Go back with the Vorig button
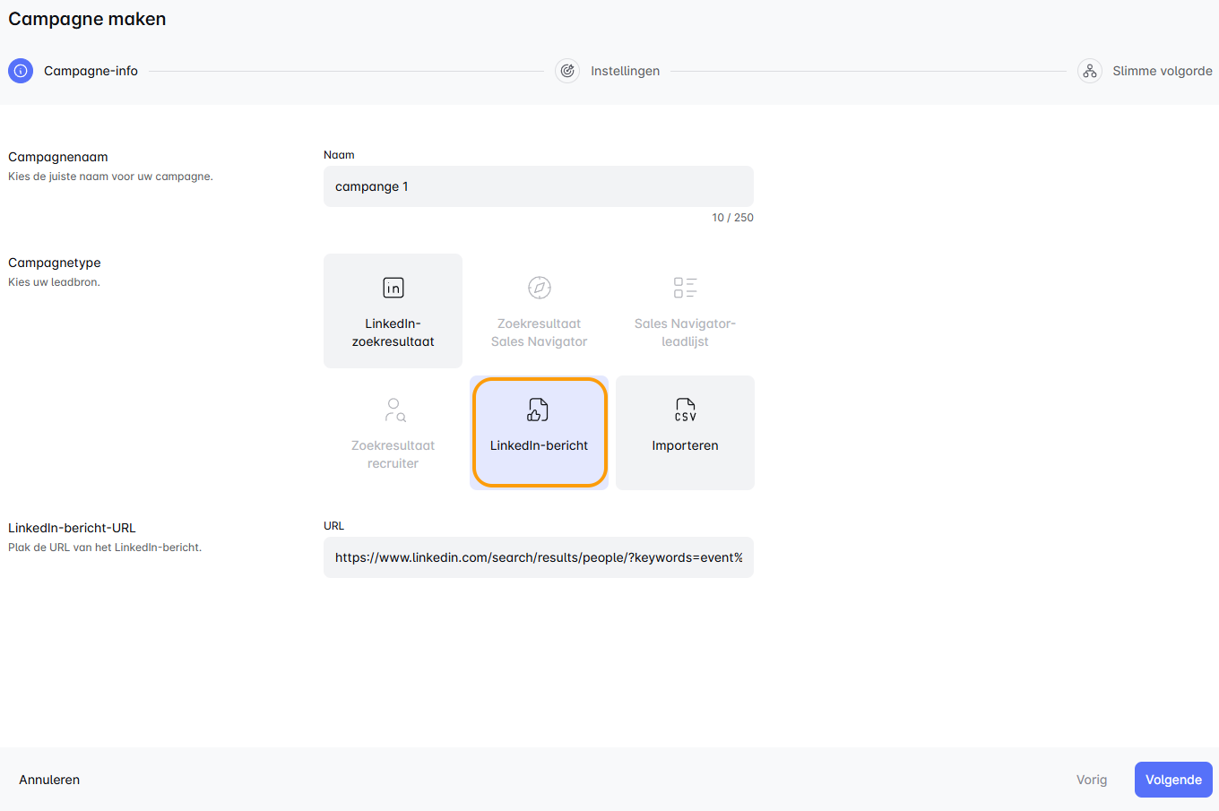Screen dimensions: 1219x811 [x=1091, y=780]
